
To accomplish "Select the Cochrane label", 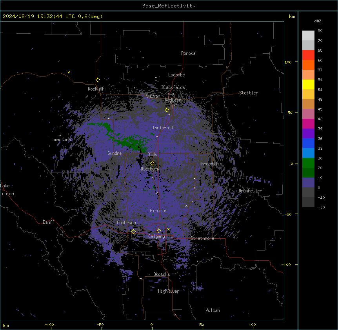I will pyautogui.click(x=126, y=223).
